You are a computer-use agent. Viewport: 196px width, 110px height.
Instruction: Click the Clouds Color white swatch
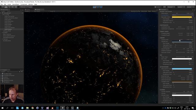tap(182, 95)
